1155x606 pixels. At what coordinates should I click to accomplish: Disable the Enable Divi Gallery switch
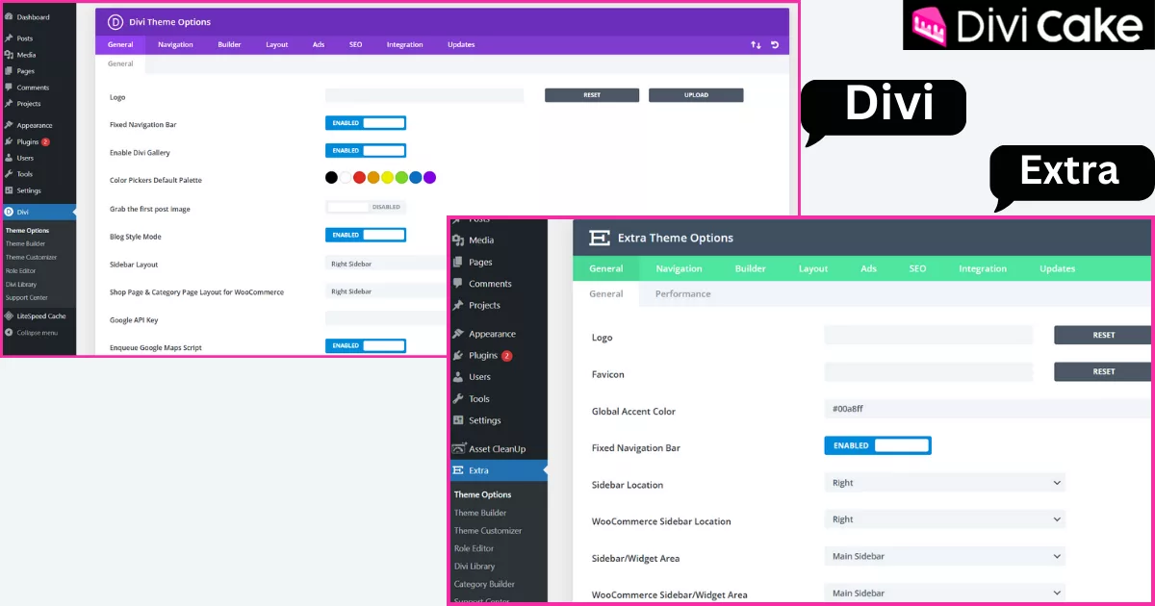point(366,150)
